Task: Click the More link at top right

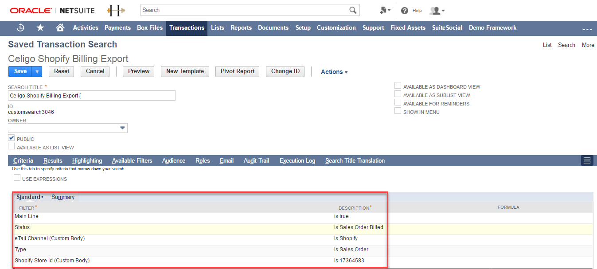Action: click(x=588, y=45)
